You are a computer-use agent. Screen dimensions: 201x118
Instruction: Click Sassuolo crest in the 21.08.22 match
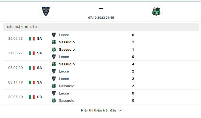coord(54,49)
